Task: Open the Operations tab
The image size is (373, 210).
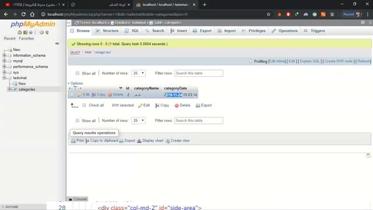Action: [285, 31]
